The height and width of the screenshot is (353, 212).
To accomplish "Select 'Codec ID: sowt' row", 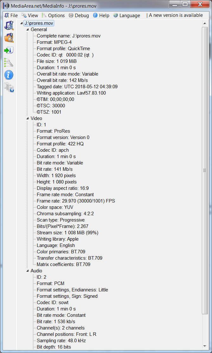I will pyautogui.click(x=53, y=303).
